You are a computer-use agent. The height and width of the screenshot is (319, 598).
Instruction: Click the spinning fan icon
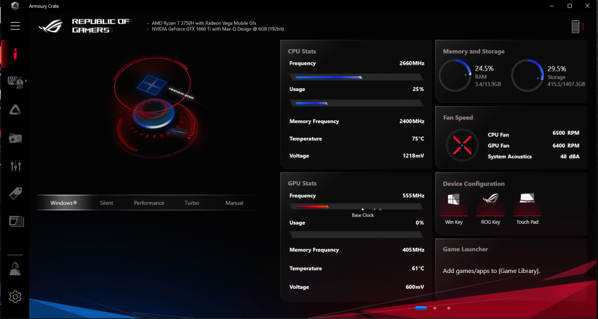(462, 145)
